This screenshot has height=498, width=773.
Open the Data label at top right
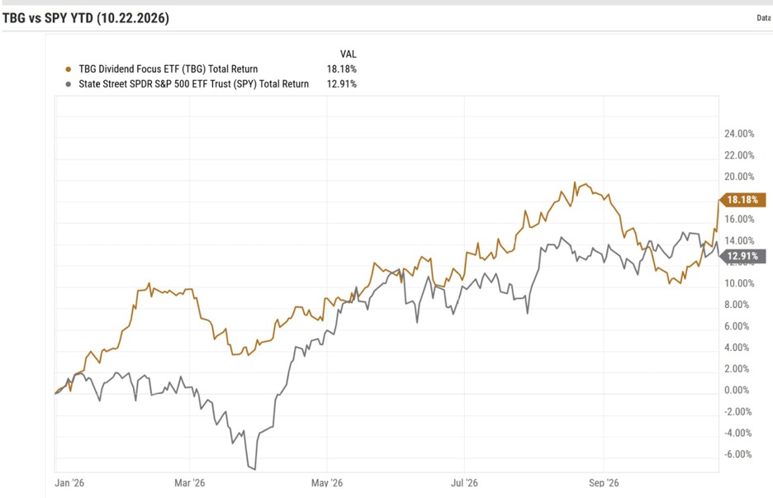[764, 17]
